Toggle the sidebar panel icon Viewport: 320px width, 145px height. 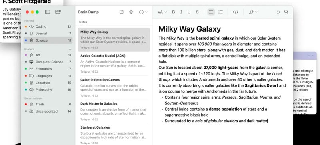click(x=48, y=12)
